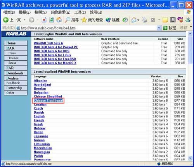
Task: Go to the home page via house icon
Action: (59, 20)
